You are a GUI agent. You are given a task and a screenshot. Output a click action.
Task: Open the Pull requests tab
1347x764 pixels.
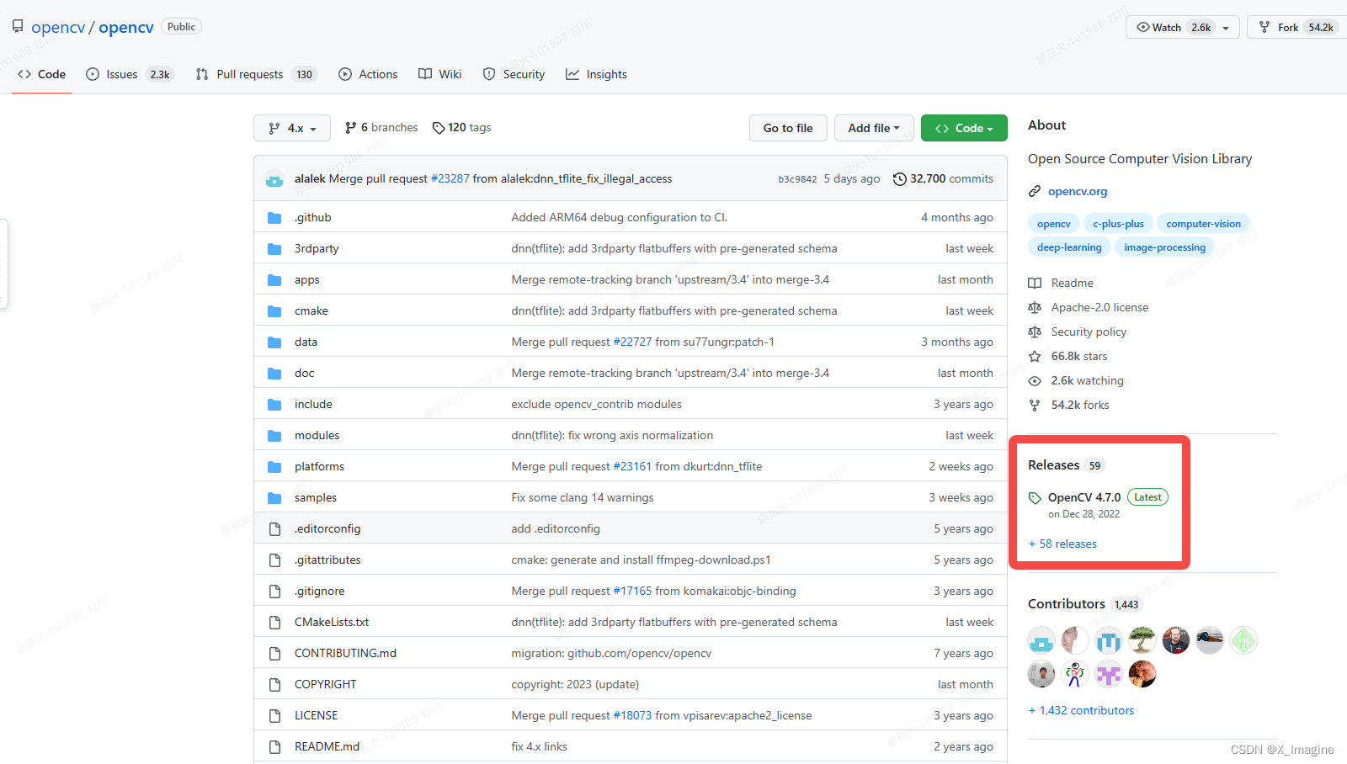click(x=255, y=74)
